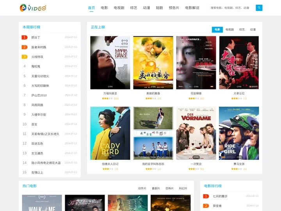Open 电影 in top navigation
281x211 pixels.
[x=104, y=8]
